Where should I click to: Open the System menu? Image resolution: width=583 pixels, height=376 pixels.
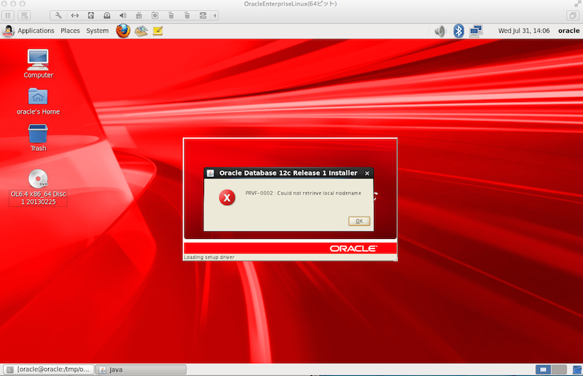[x=98, y=31]
